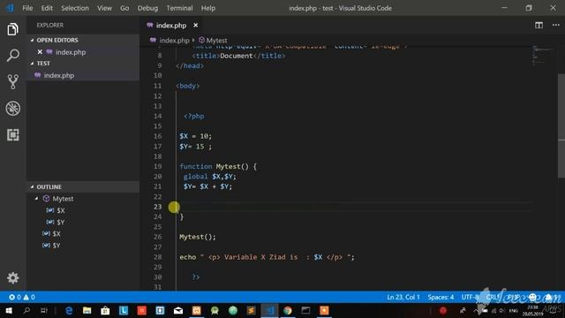Open Microsoft Edge from the taskbar
Viewport: 565px width, 318px height.
[69, 310]
